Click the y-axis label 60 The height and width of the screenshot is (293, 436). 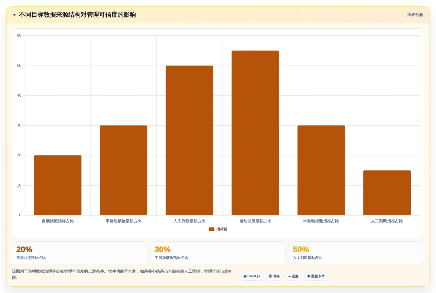(x=19, y=35)
